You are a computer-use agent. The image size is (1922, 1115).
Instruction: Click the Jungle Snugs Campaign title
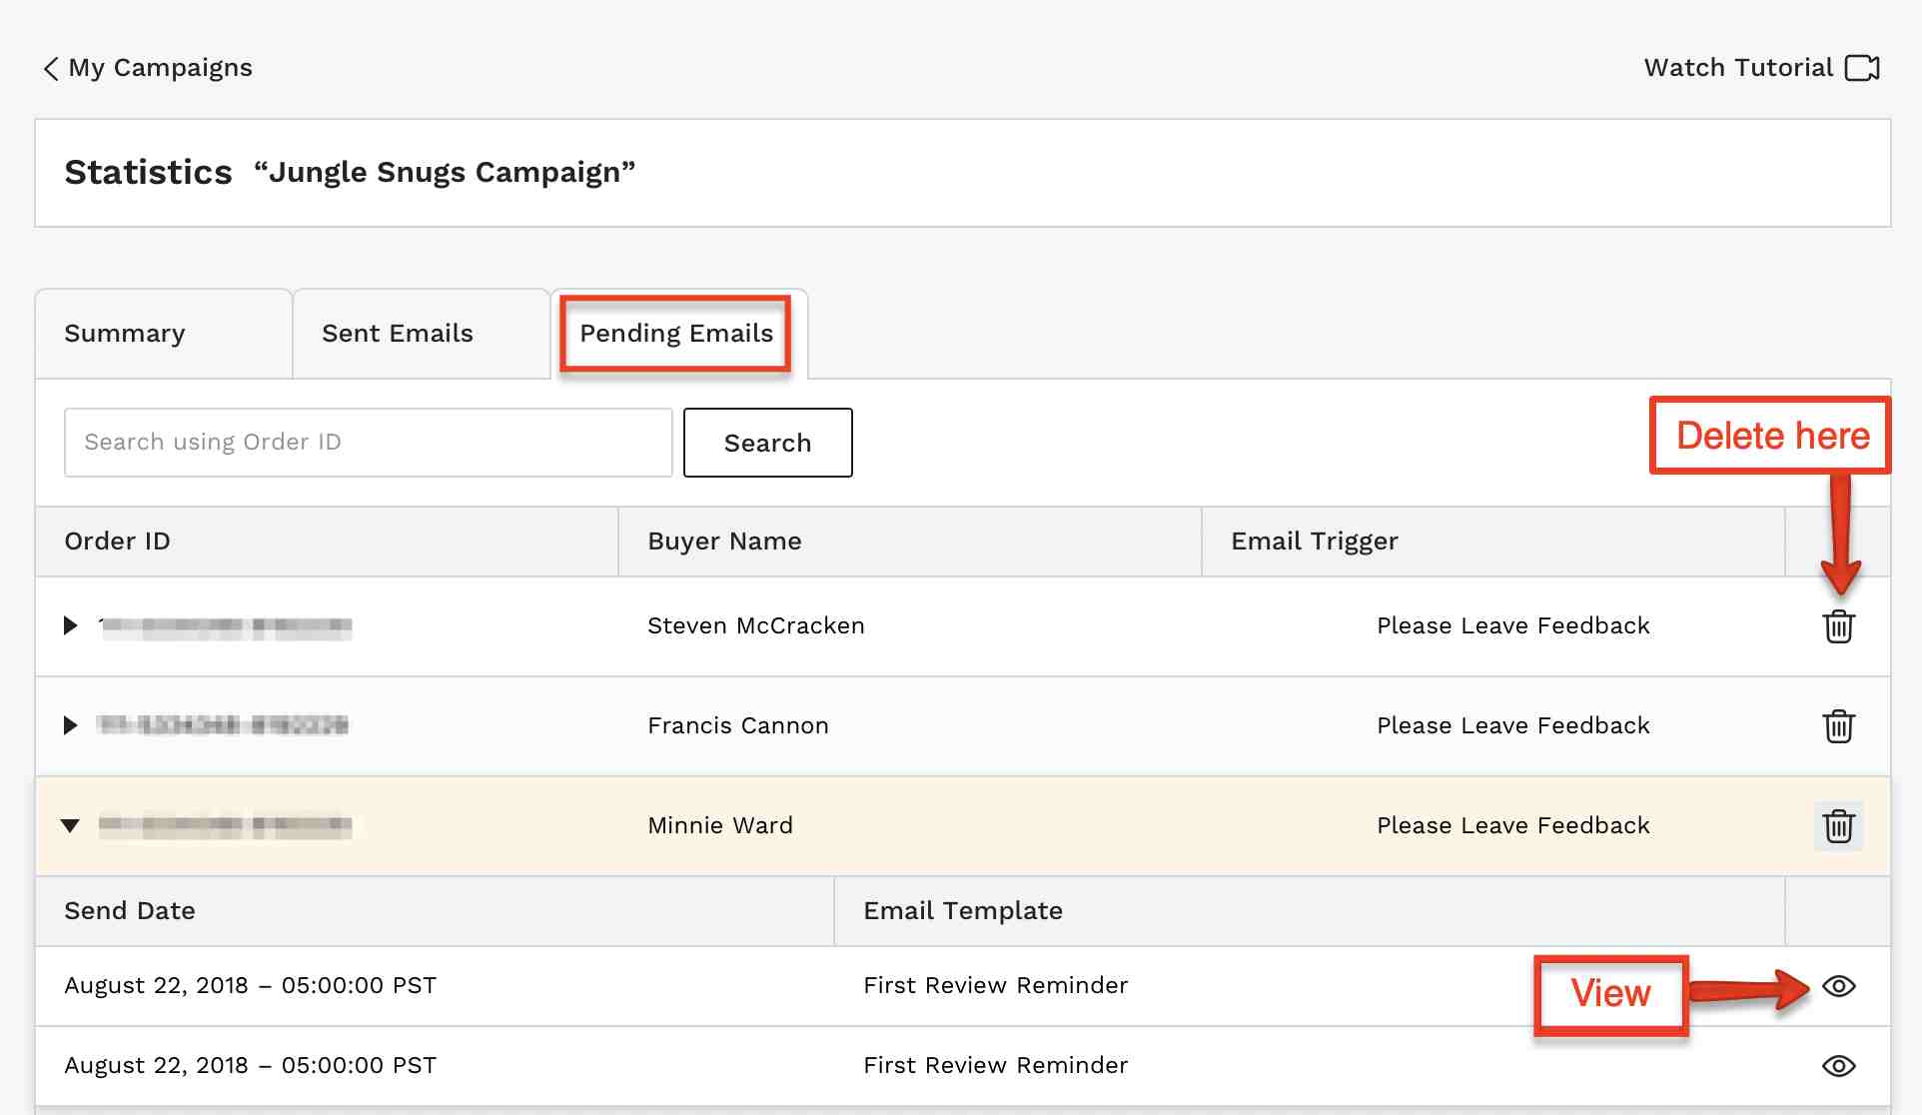point(445,173)
